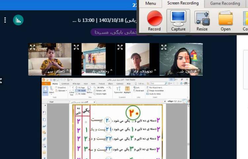
Task: Open the three-dot options menu
Action: (x=5, y=20)
